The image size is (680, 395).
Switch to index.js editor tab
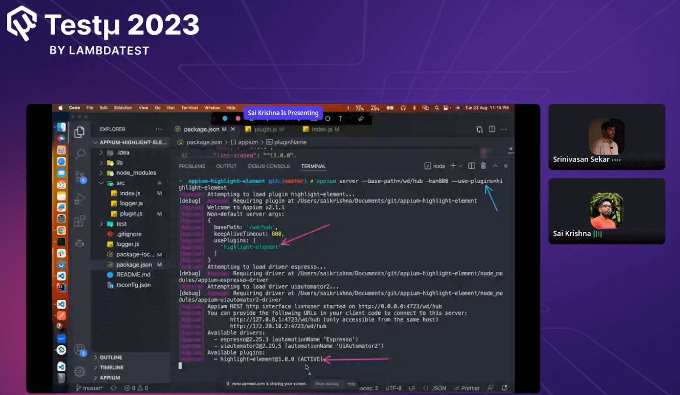coord(322,129)
